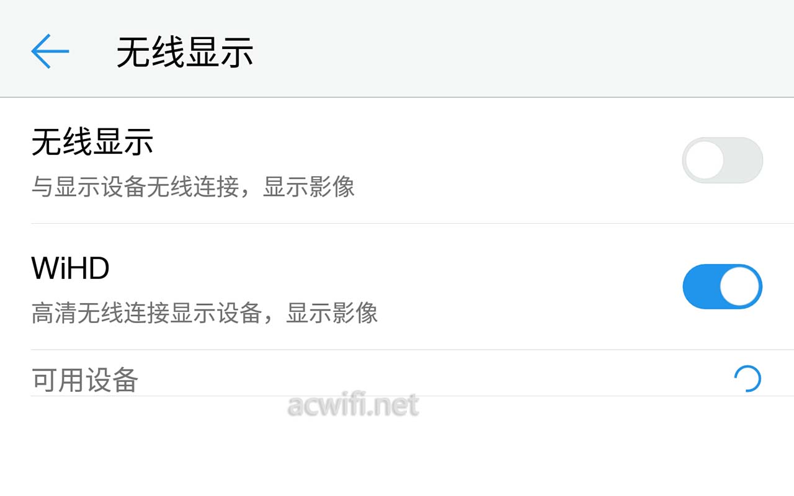This screenshot has width=794, height=496.
Task: Select the WiHD setting row label
Action: click(x=70, y=268)
